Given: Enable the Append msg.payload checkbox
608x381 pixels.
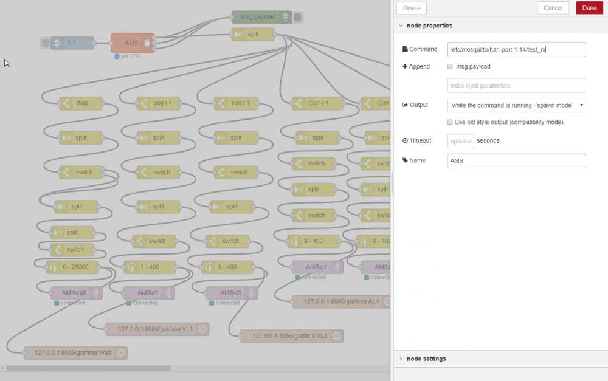Looking at the screenshot, I should coord(450,67).
